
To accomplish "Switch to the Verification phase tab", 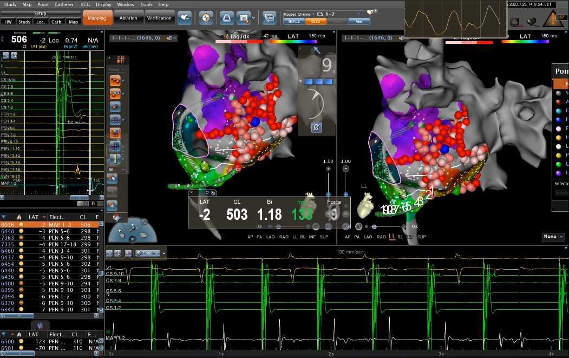I will [x=159, y=18].
